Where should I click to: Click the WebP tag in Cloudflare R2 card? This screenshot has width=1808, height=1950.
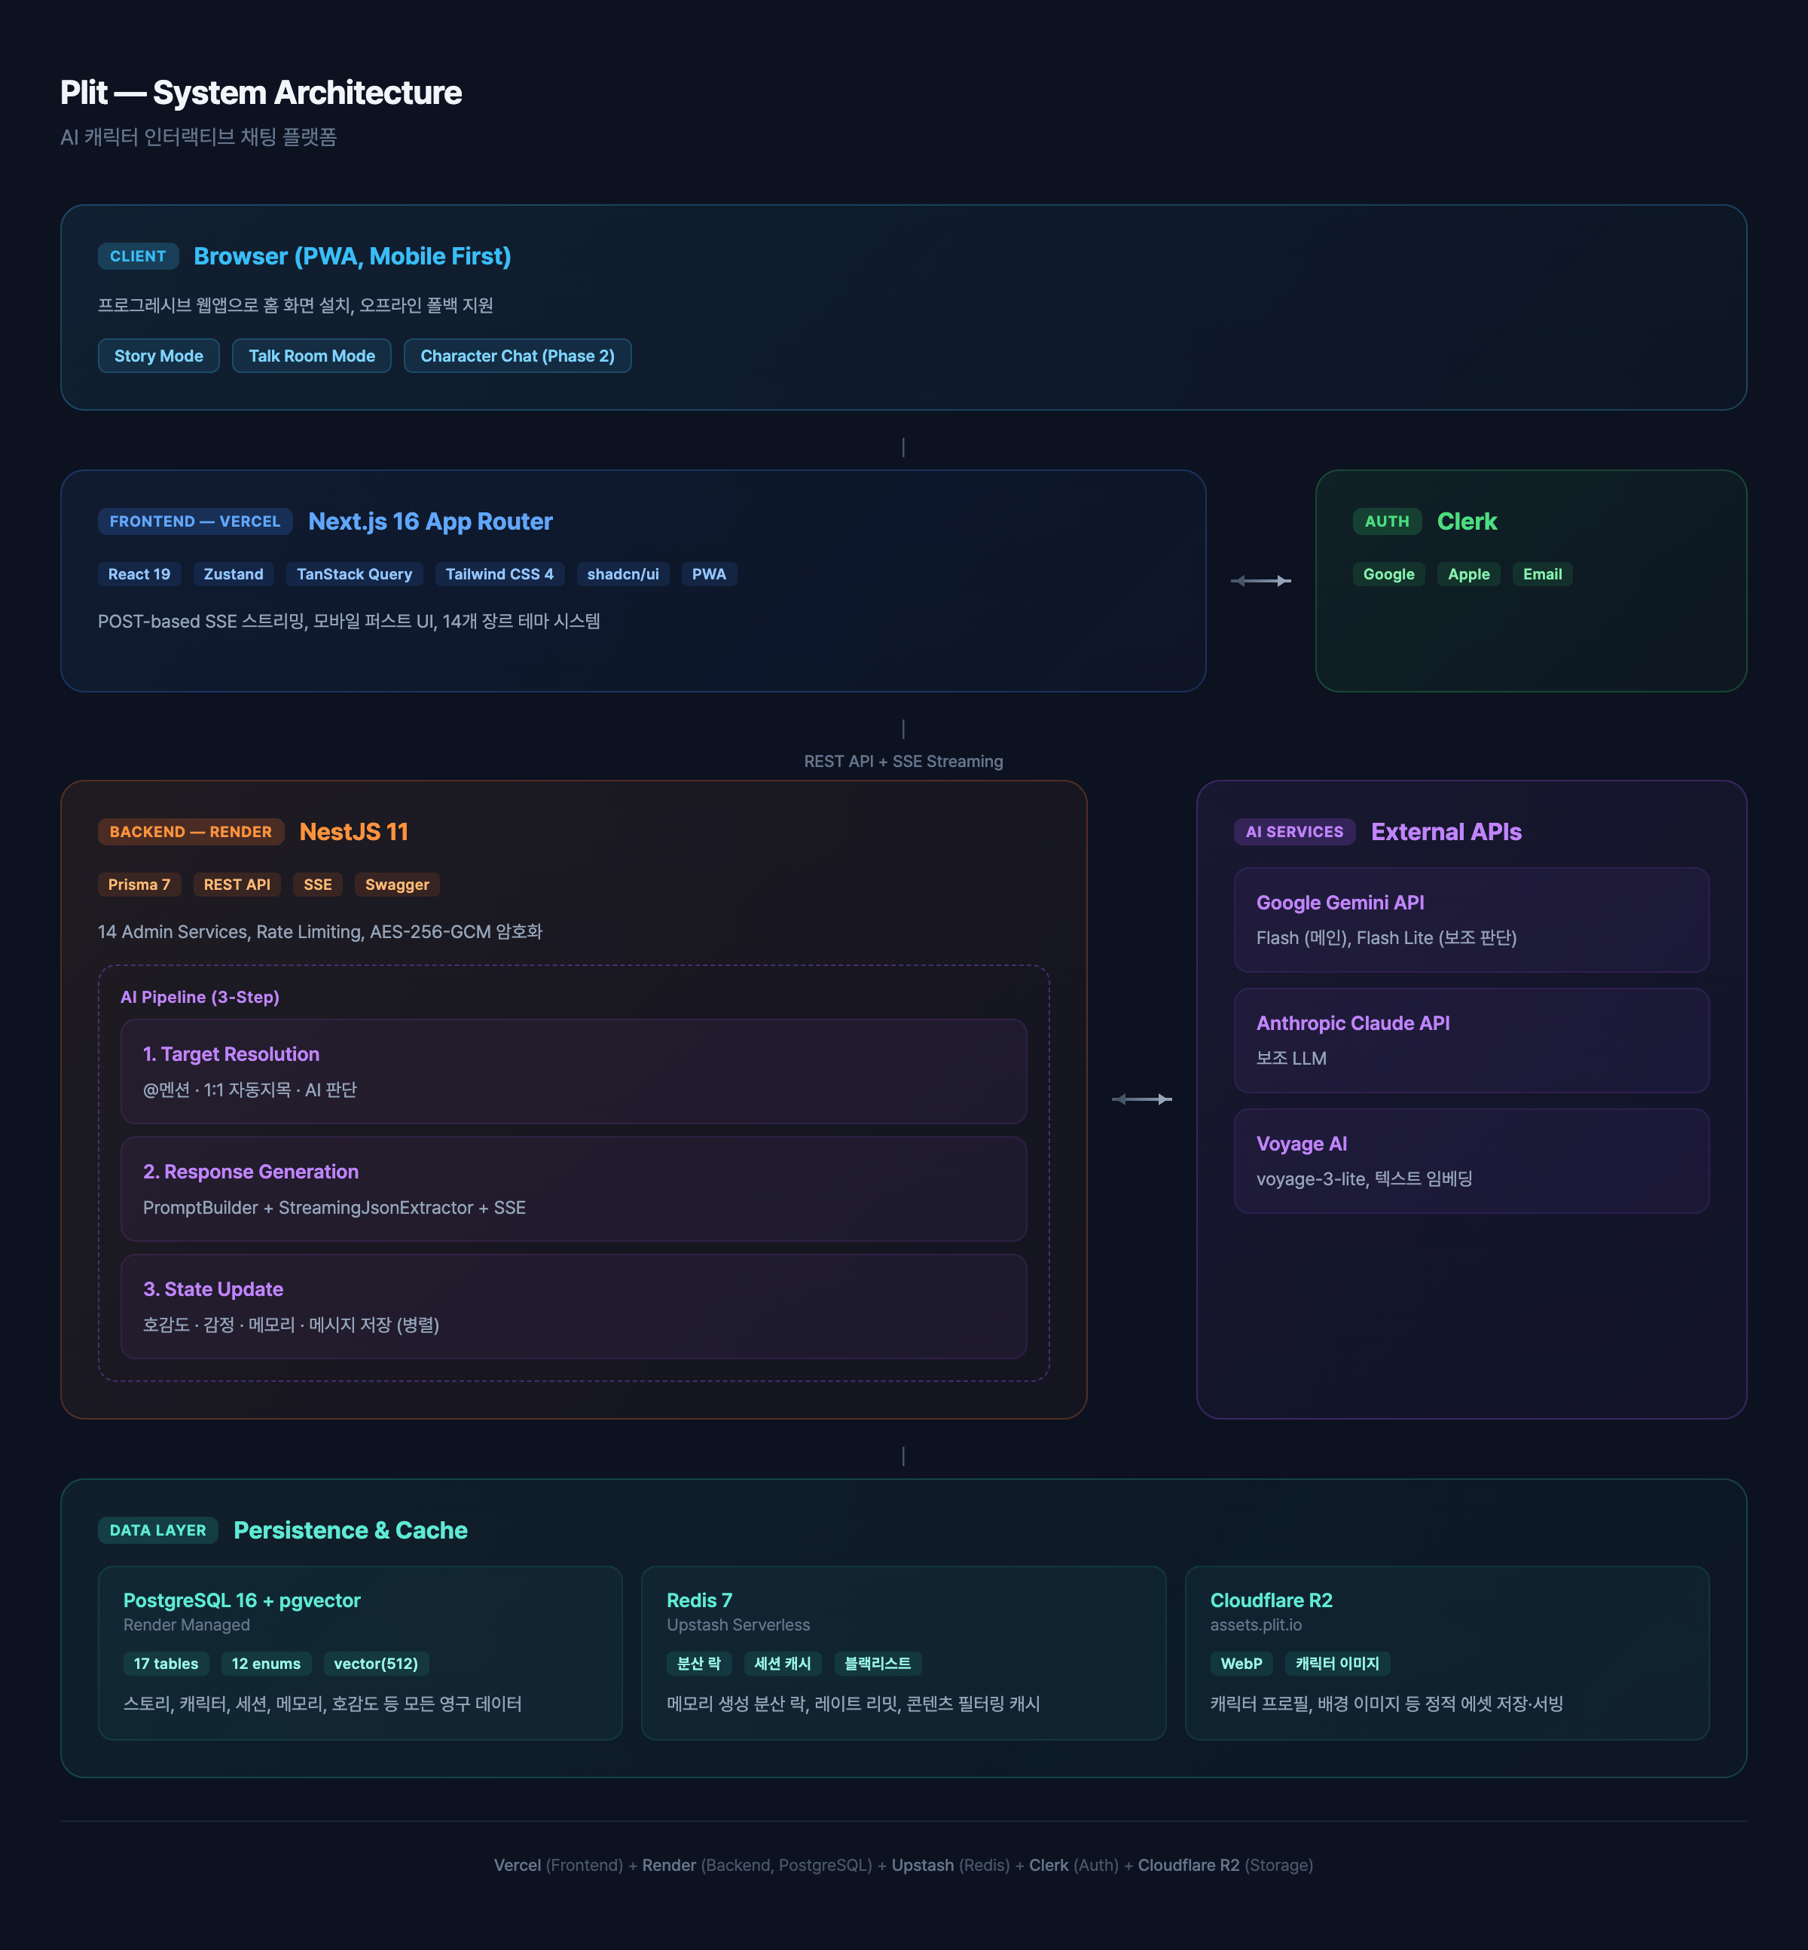coord(1241,1664)
